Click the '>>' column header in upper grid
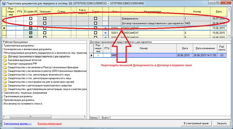The height and width of the screenshot is (129, 233). coord(74,12)
